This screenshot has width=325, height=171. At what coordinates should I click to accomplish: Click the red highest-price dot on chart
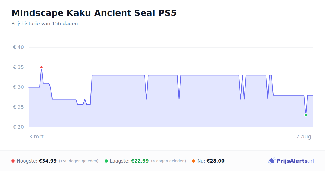pyautogui.click(x=41, y=67)
